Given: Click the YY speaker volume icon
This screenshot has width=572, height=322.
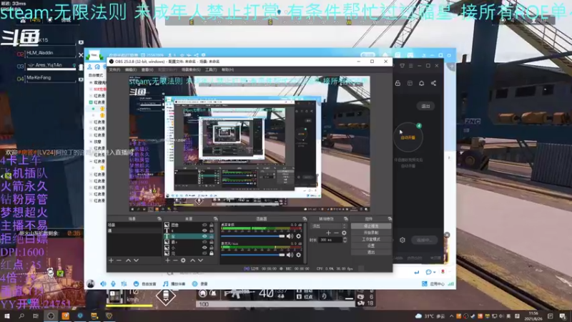Looking at the screenshot, I should 103,283.
